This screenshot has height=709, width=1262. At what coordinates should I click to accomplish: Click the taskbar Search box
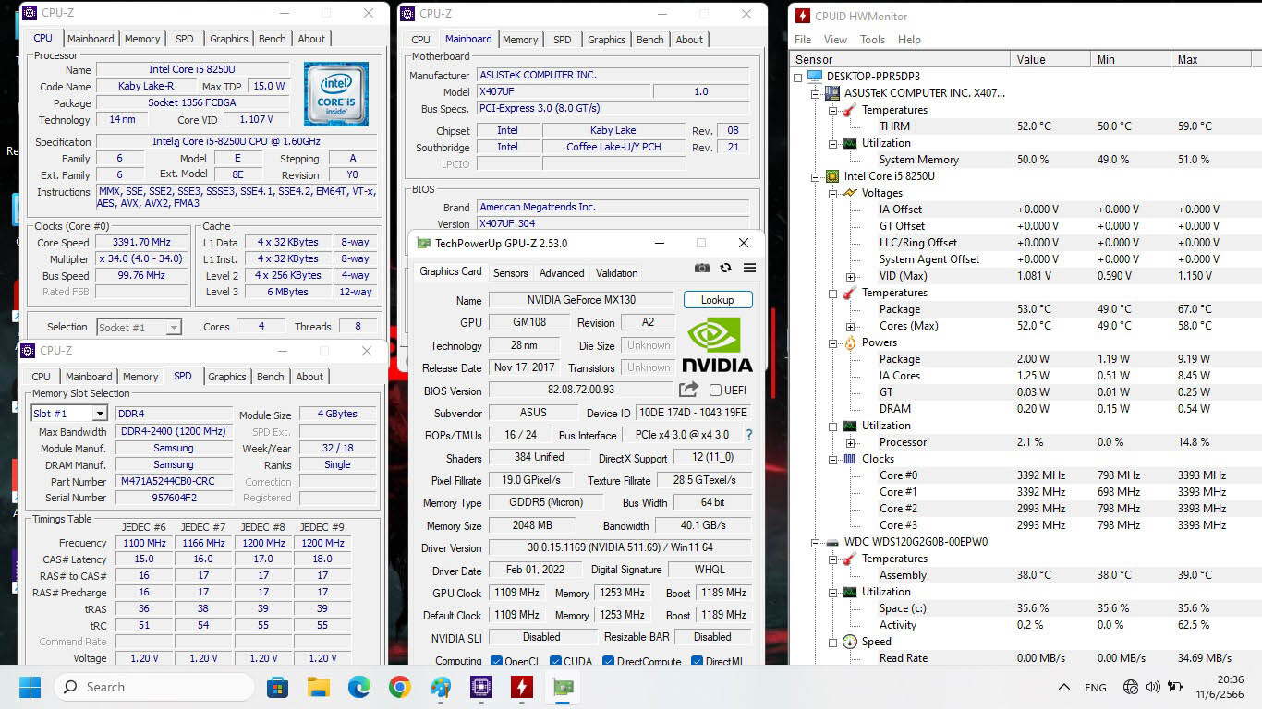coord(154,687)
